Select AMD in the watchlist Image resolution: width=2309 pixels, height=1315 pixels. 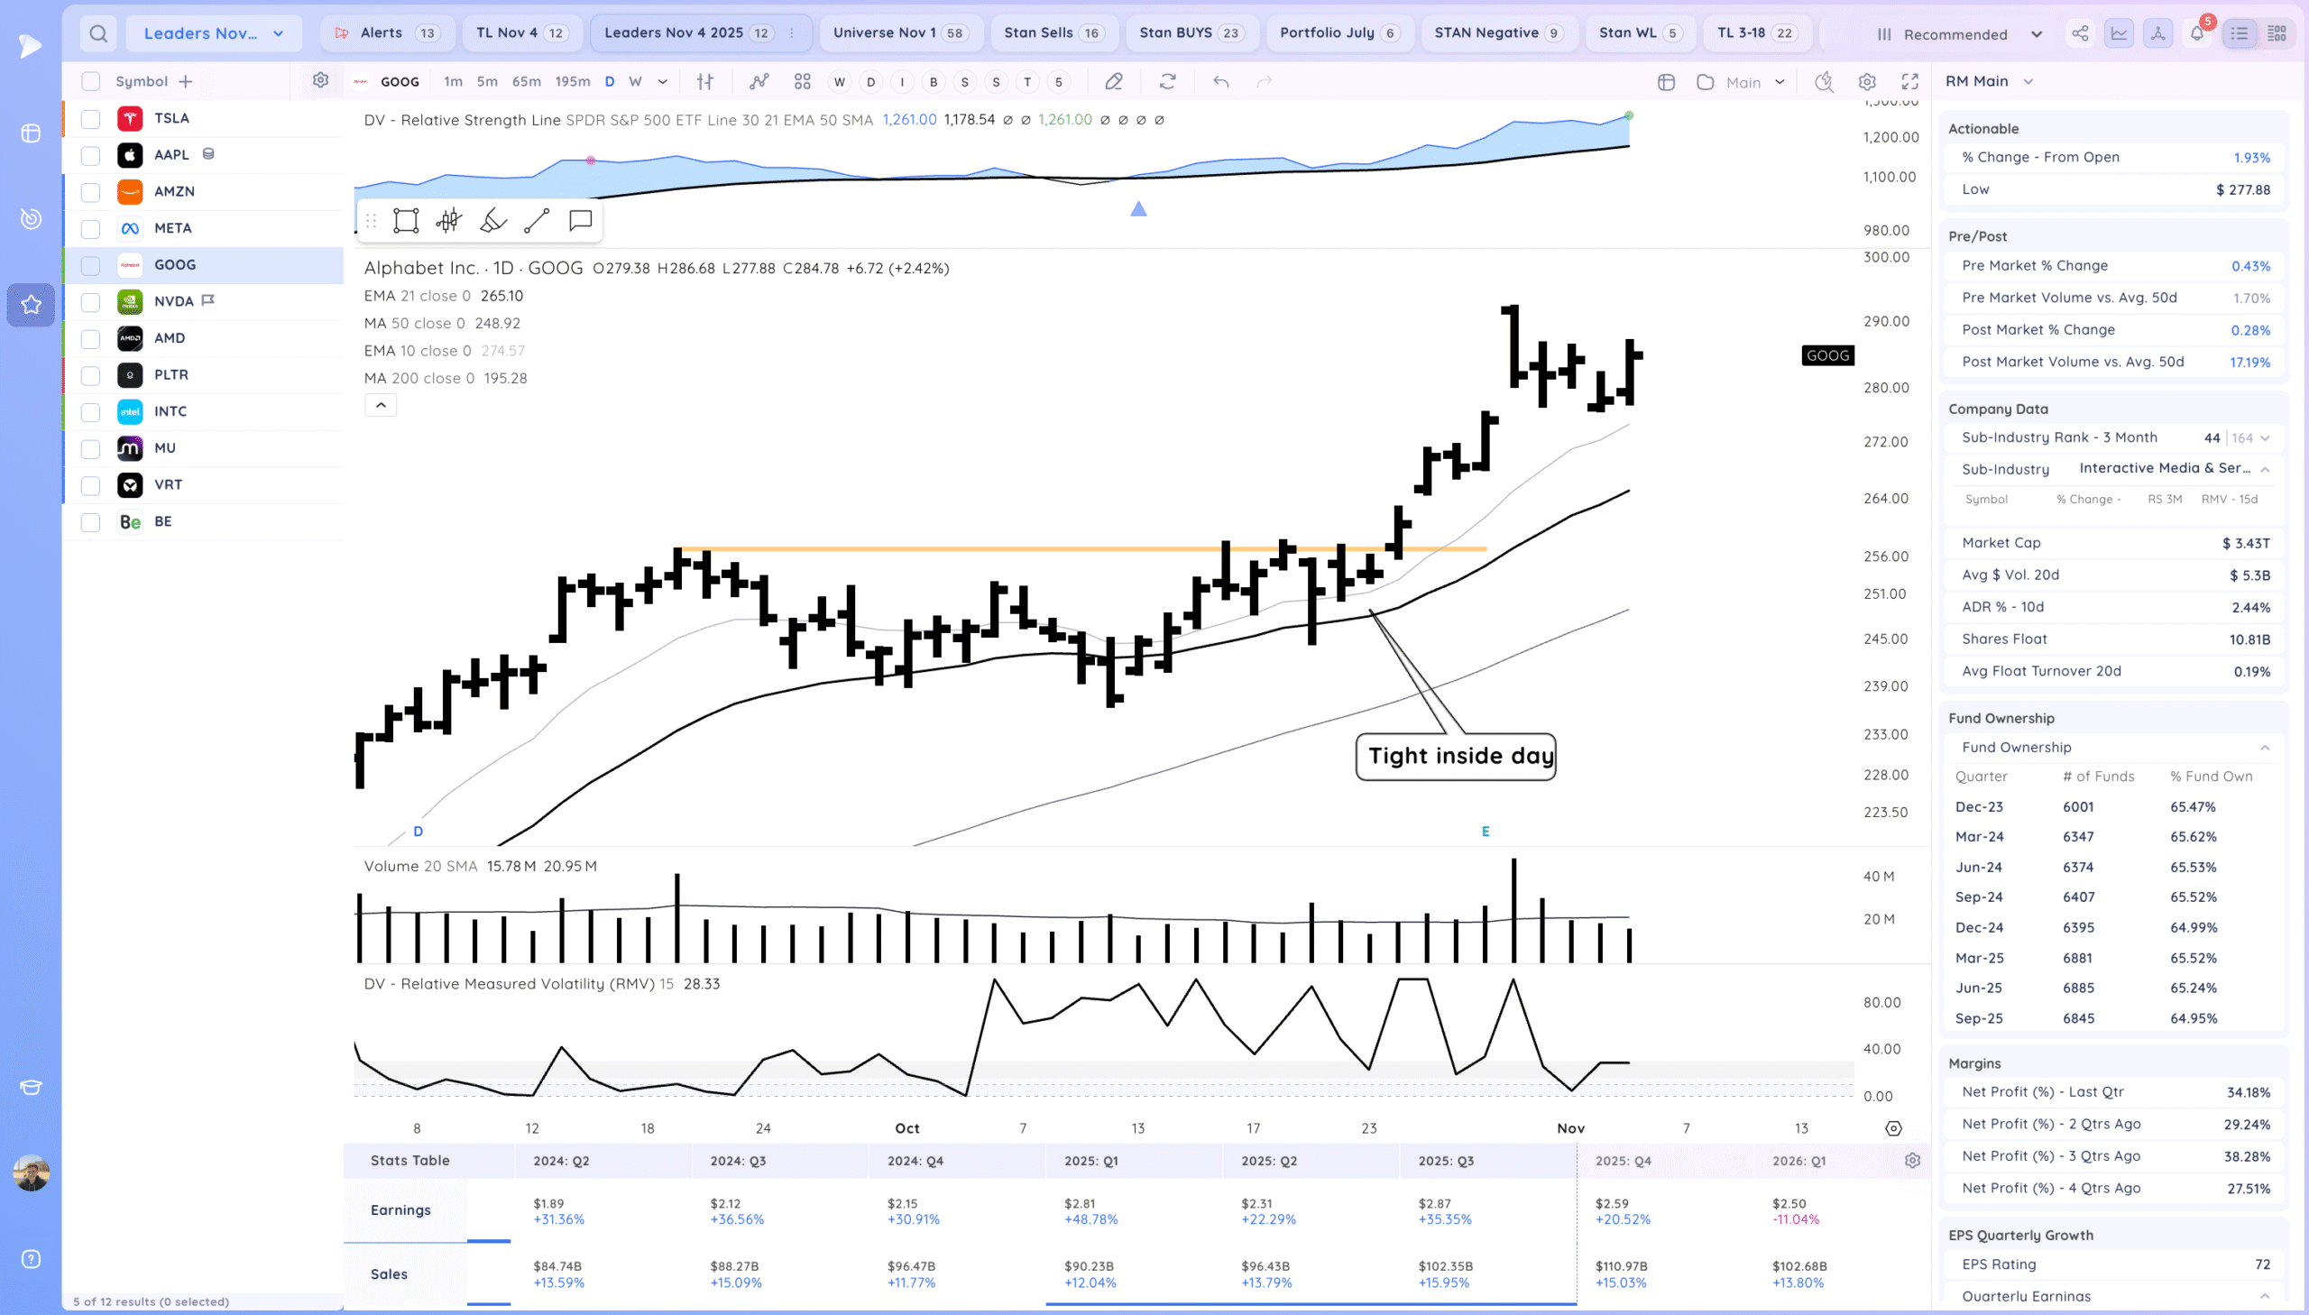click(x=170, y=338)
